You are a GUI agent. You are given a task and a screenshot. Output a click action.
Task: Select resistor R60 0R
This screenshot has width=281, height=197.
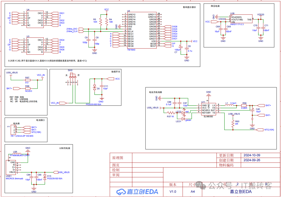(x=233, y=123)
